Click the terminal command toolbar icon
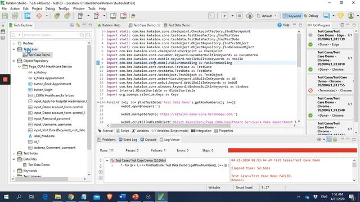The width and height of the screenshot is (360, 202). [211, 16]
